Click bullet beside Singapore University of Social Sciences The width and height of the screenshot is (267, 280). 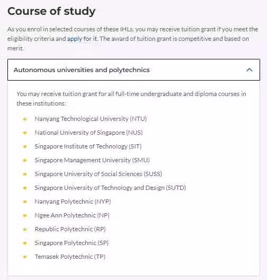(25, 174)
